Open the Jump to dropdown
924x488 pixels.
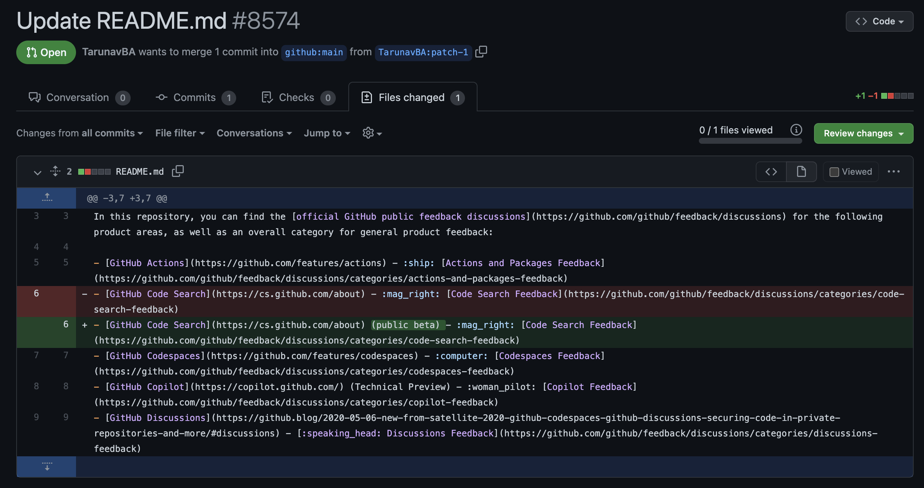[x=326, y=133]
